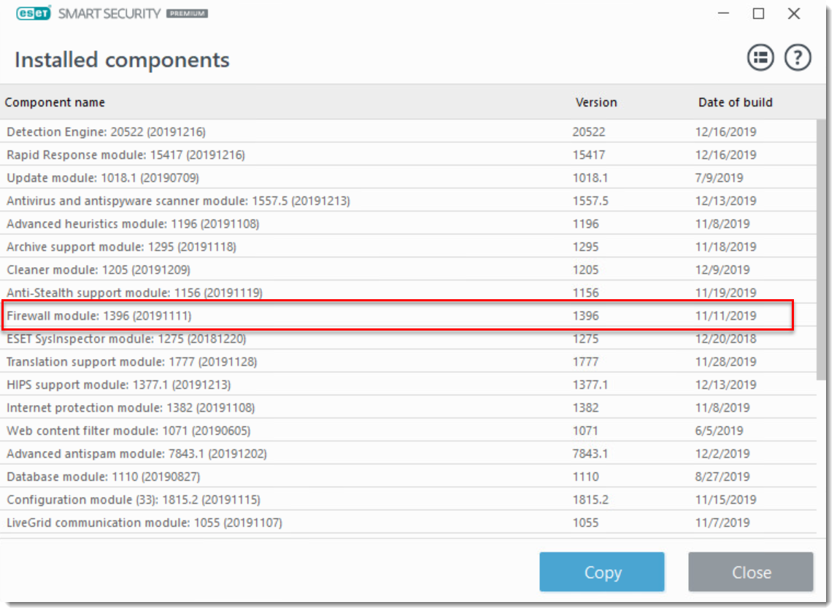Click version value 7843.1
837x613 pixels.
pyautogui.click(x=590, y=452)
